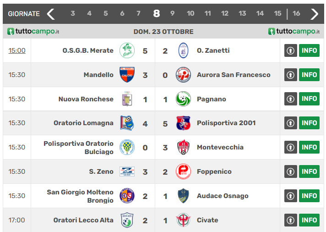Screen dimensions: 326x232
Task: Open the 15:00 kickoff time link
Action: point(17,50)
